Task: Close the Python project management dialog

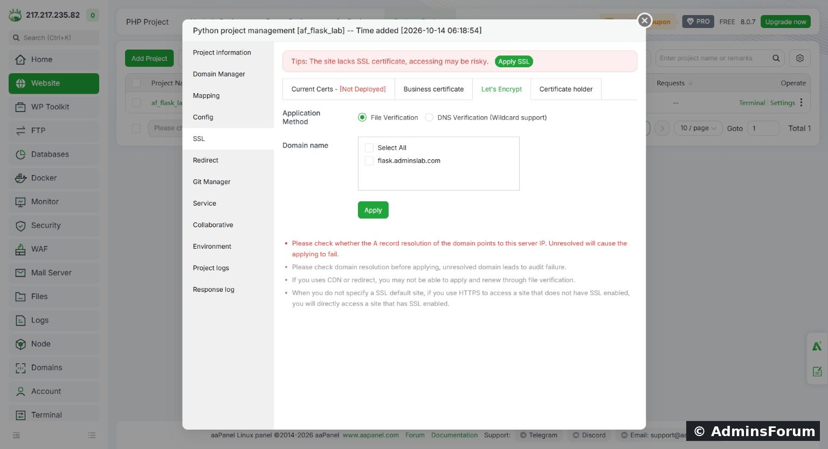Action: tap(644, 20)
